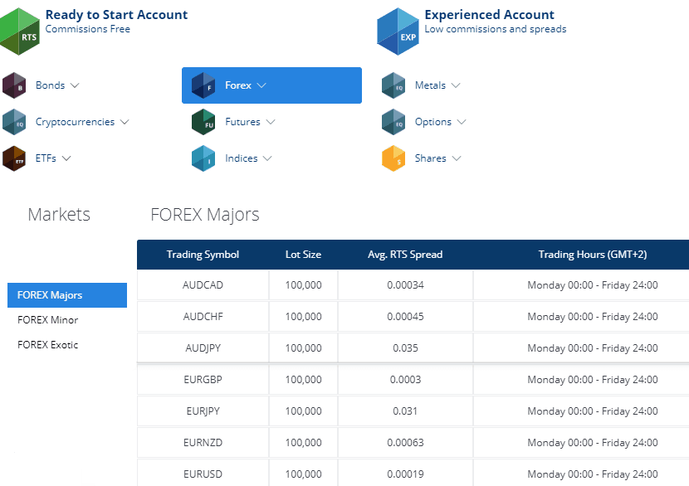Screen dimensions: 689x486
Task: Select the FOREX Exotic tab
Action: (x=49, y=344)
